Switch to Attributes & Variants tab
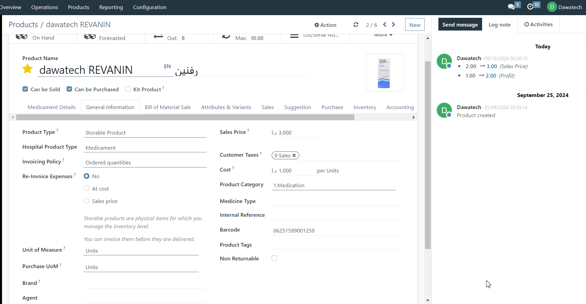586x304 pixels. coord(226,107)
